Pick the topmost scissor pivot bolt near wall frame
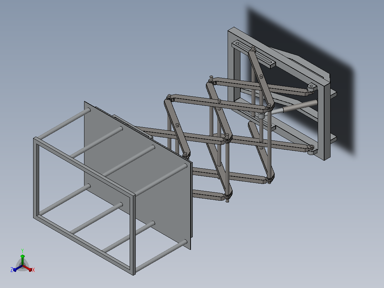Image resolution: width=384 pixels, height=288 pixels. click(253, 49)
